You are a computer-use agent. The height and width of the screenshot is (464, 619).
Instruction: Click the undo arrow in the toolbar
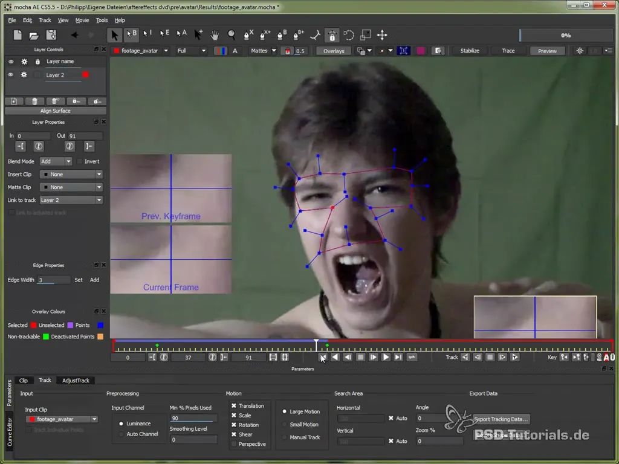click(x=74, y=35)
